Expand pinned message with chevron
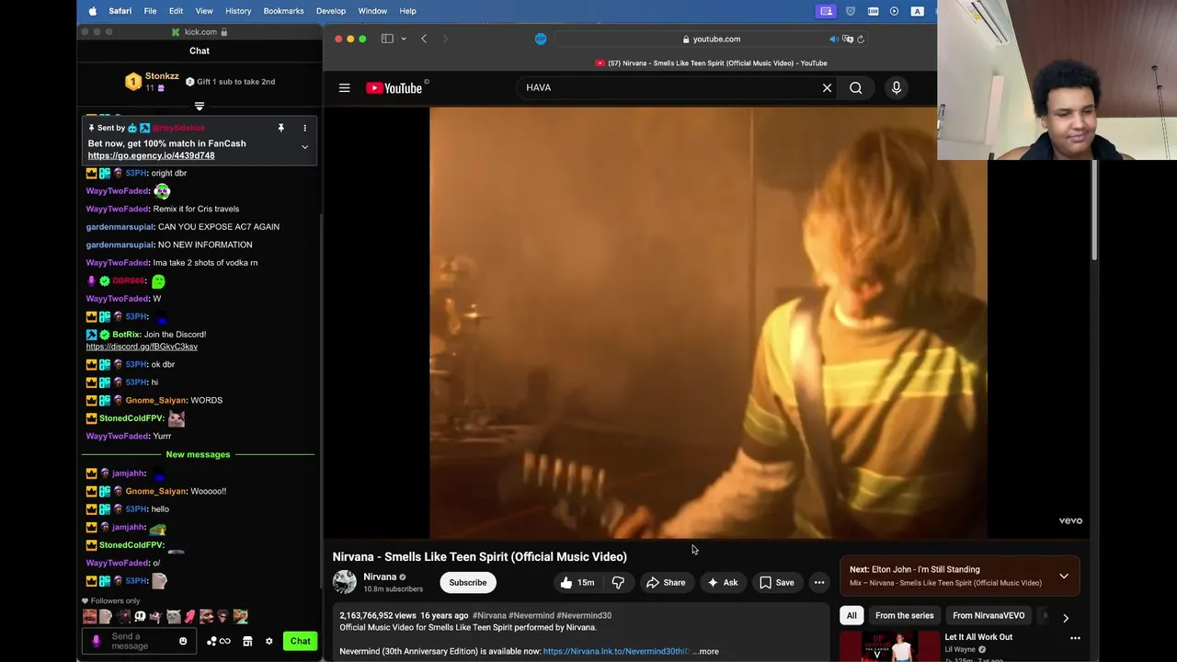Viewport: 1177px width, 662px height. pyautogui.click(x=304, y=147)
